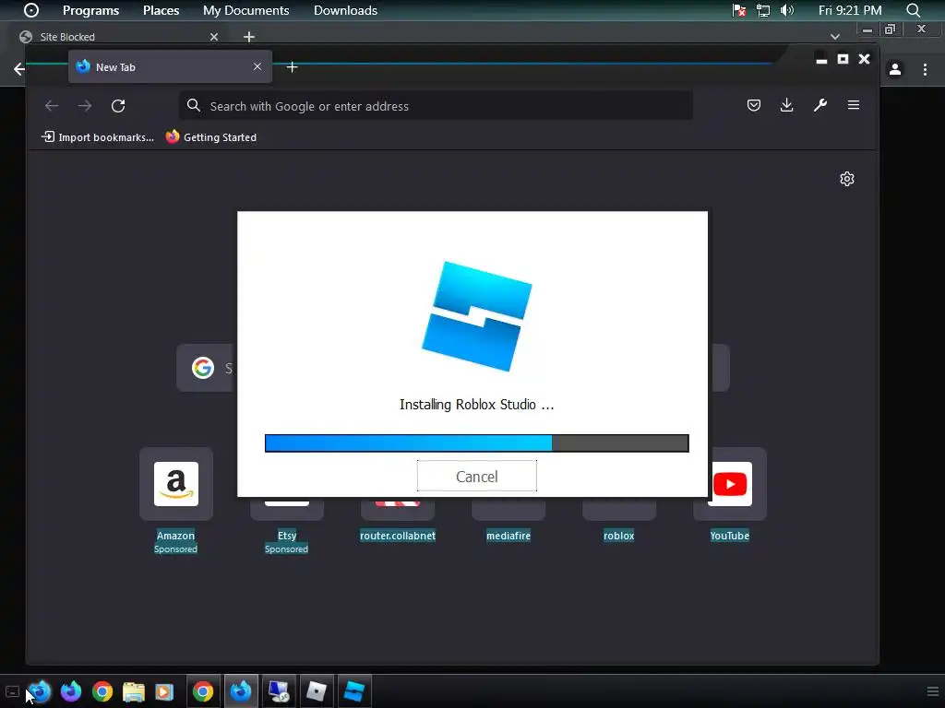The height and width of the screenshot is (708, 945).
Task: Open the Programs menu
Action: tap(91, 10)
